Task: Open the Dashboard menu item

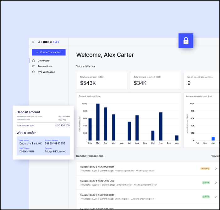Action: 43,61
